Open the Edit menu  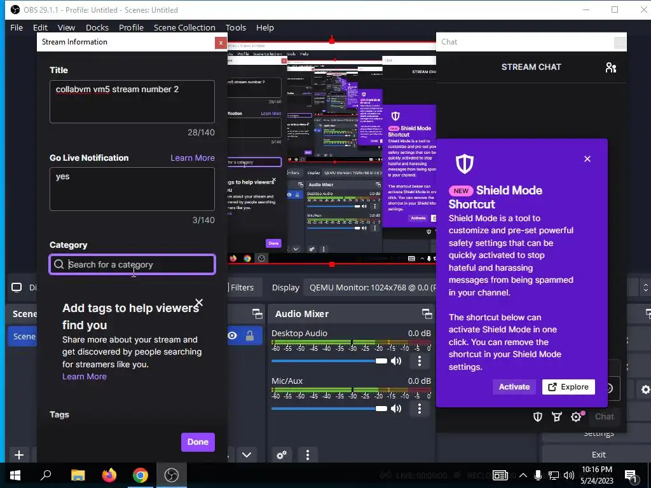(x=40, y=27)
